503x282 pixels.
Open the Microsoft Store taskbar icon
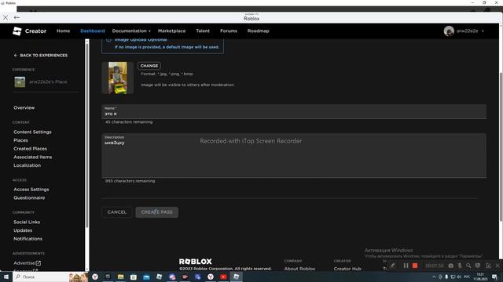coord(134,277)
